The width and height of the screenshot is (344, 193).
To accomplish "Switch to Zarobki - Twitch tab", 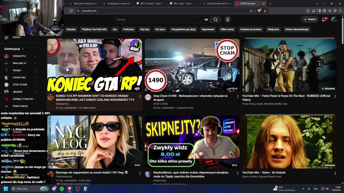I will pyautogui.click(x=151, y=3).
